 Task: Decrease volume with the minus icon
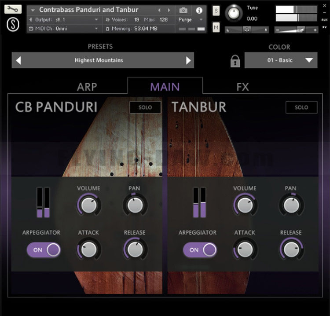tap(278, 30)
